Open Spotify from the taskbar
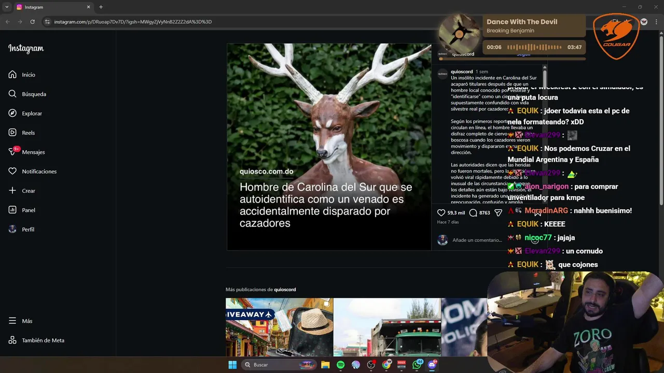This screenshot has width=664, height=373. pyautogui.click(x=340, y=365)
